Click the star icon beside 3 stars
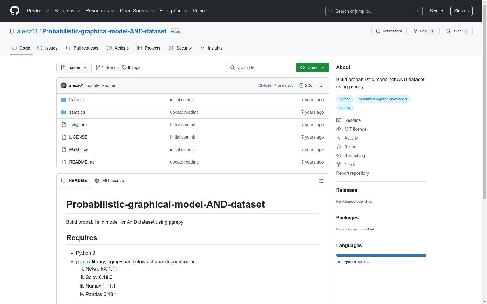This screenshot has width=487, height=304. pyautogui.click(x=339, y=147)
